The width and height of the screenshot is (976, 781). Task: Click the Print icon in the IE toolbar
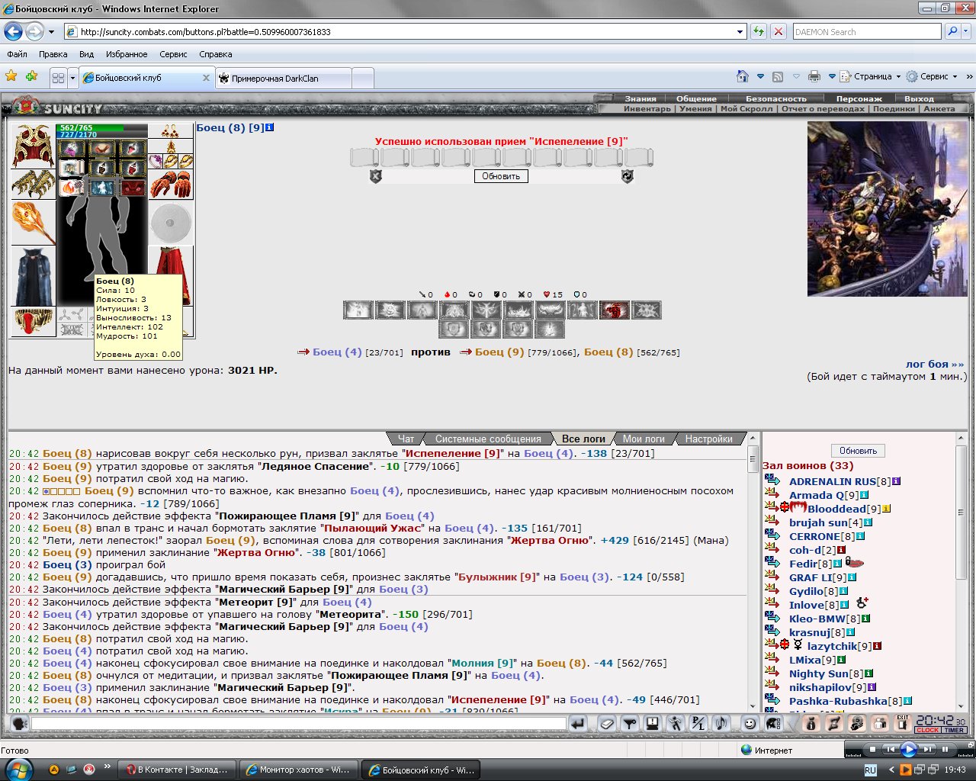tap(814, 76)
